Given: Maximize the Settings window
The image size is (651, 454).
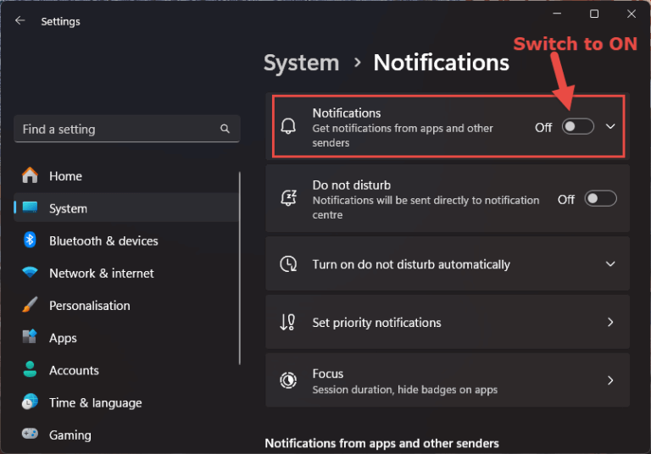Looking at the screenshot, I should 594,14.
